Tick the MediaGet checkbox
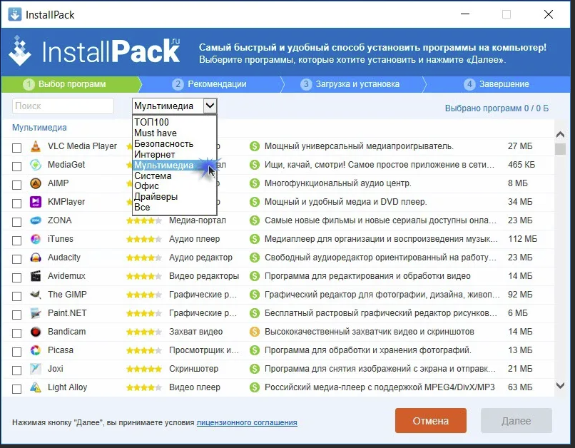The height and width of the screenshot is (448, 575). coord(17,166)
